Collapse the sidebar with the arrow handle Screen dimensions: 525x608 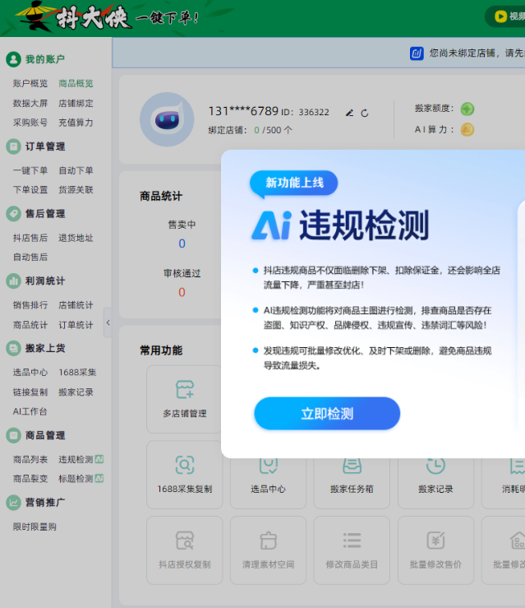coord(108,323)
